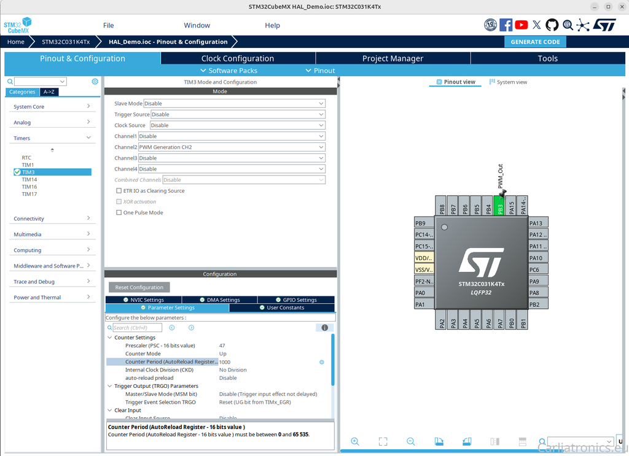Zoom in on the pinout view

coord(355,441)
